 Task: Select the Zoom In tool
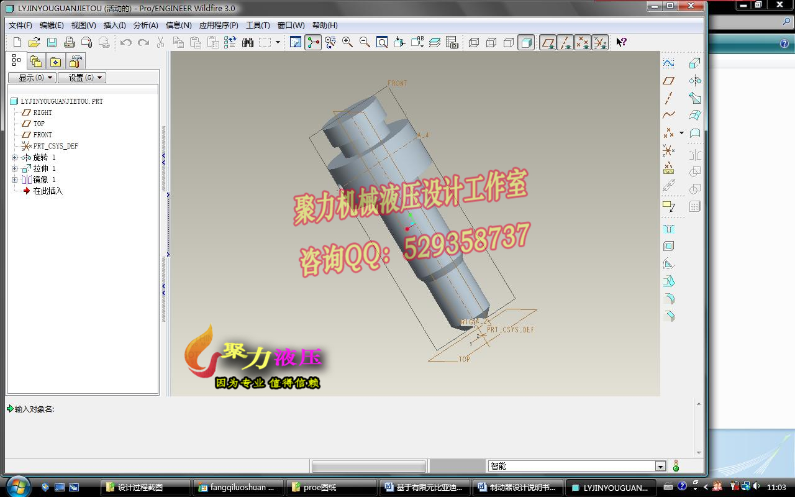click(x=346, y=42)
